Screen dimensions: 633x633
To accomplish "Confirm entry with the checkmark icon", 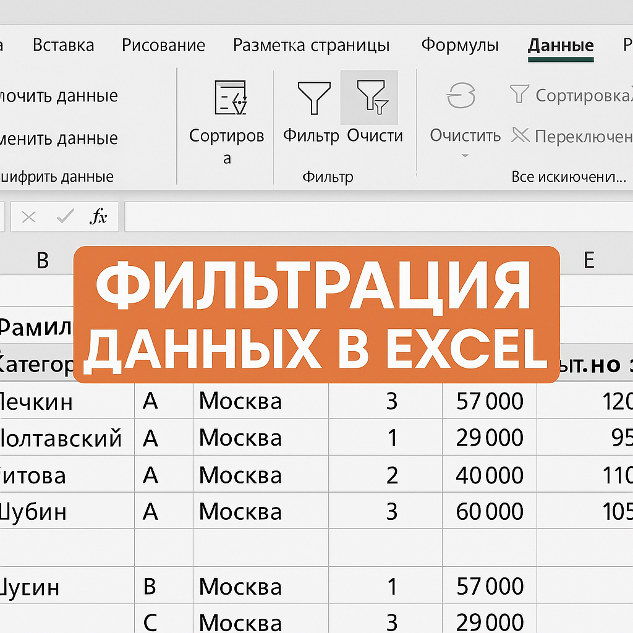I will tap(65, 216).
